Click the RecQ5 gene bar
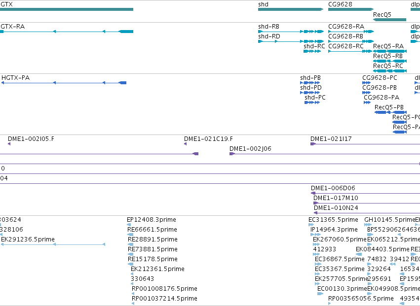 click(390, 20)
